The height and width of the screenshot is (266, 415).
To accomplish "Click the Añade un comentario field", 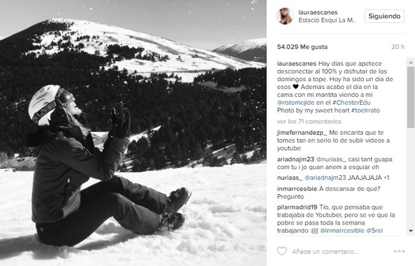I will click(x=325, y=252).
